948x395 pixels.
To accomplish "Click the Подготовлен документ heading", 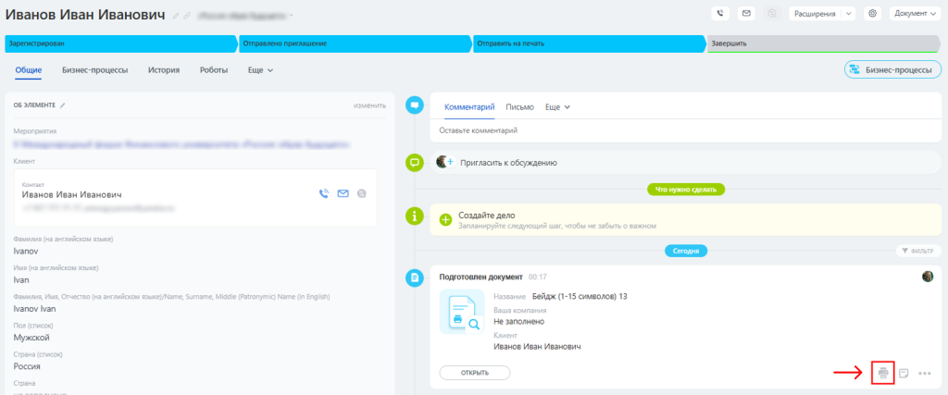I will pos(480,277).
